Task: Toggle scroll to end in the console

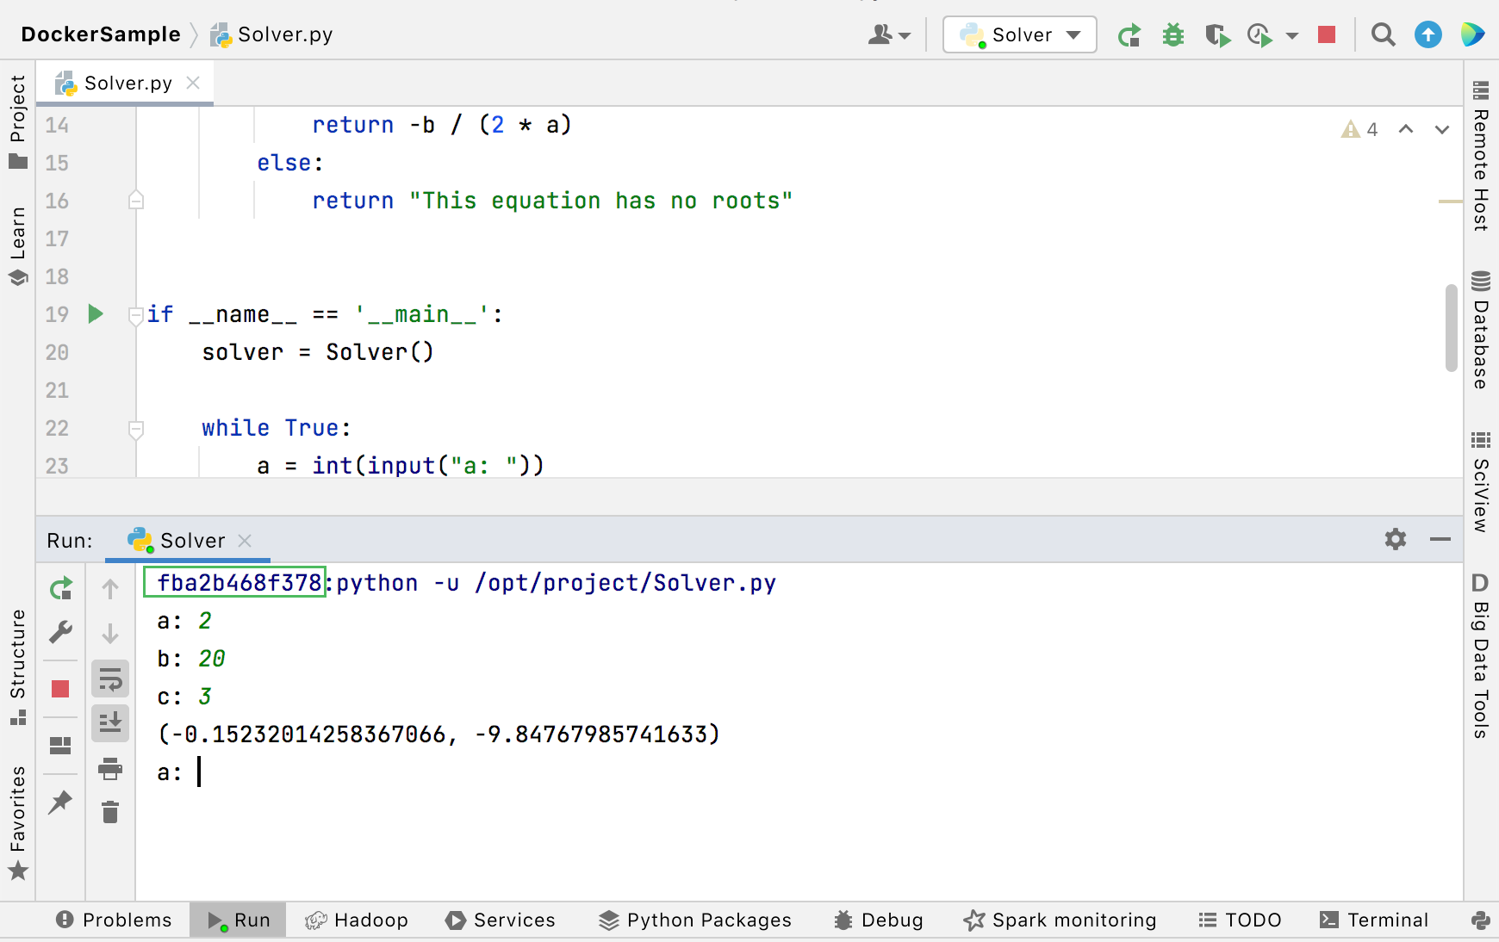Action: pos(109,723)
